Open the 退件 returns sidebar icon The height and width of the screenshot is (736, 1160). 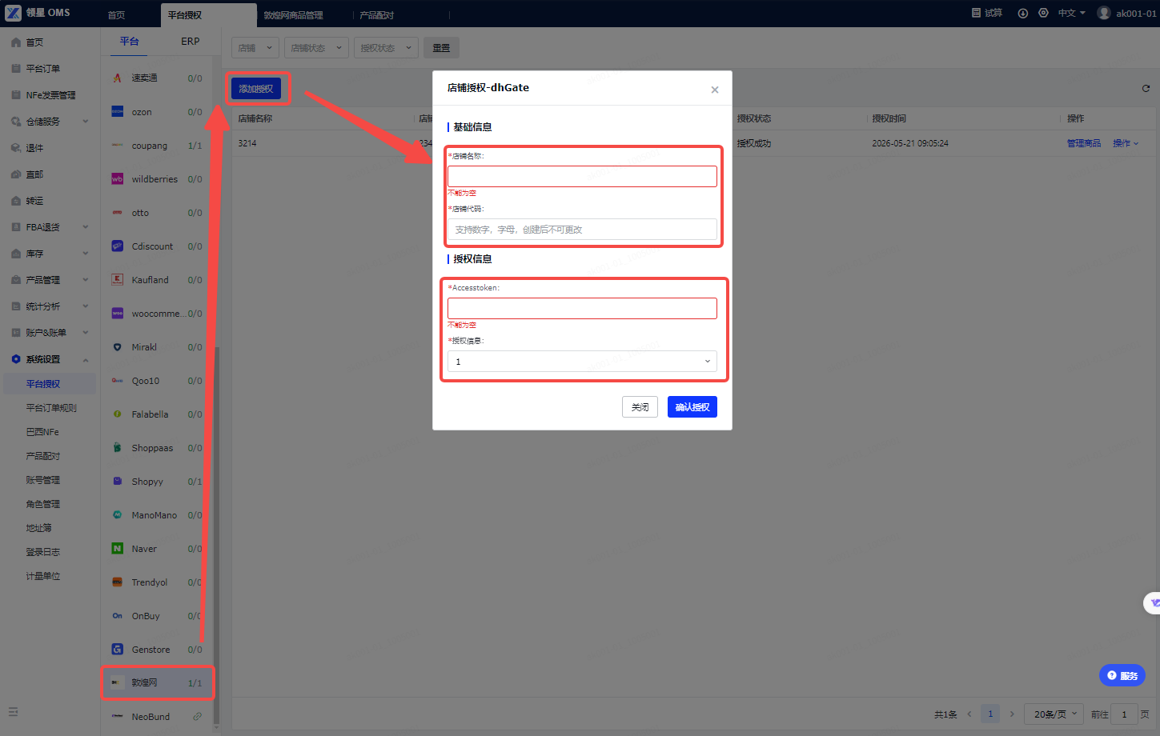[x=16, y=148]
